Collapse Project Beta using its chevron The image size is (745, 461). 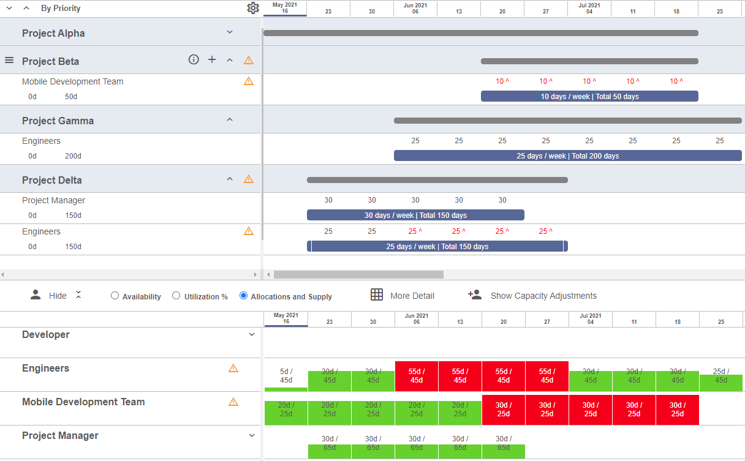pyautogui.click(x=230, y=60)
